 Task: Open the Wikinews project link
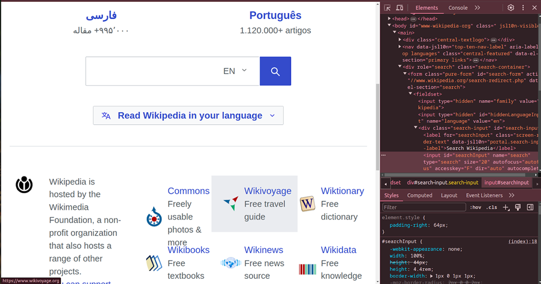264,250
